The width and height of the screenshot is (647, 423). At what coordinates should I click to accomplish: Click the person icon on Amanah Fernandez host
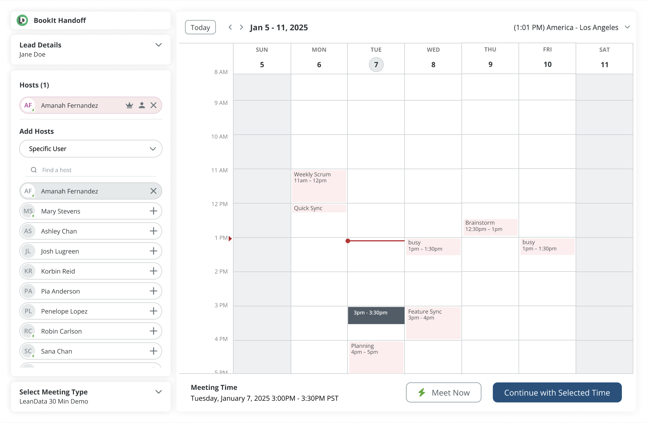[x=142, y=105]
